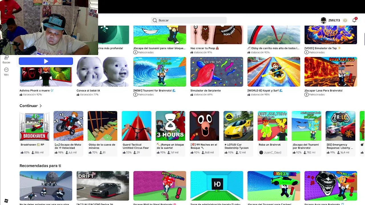Open LOTUS Car Dealership Tycoon

238,126
